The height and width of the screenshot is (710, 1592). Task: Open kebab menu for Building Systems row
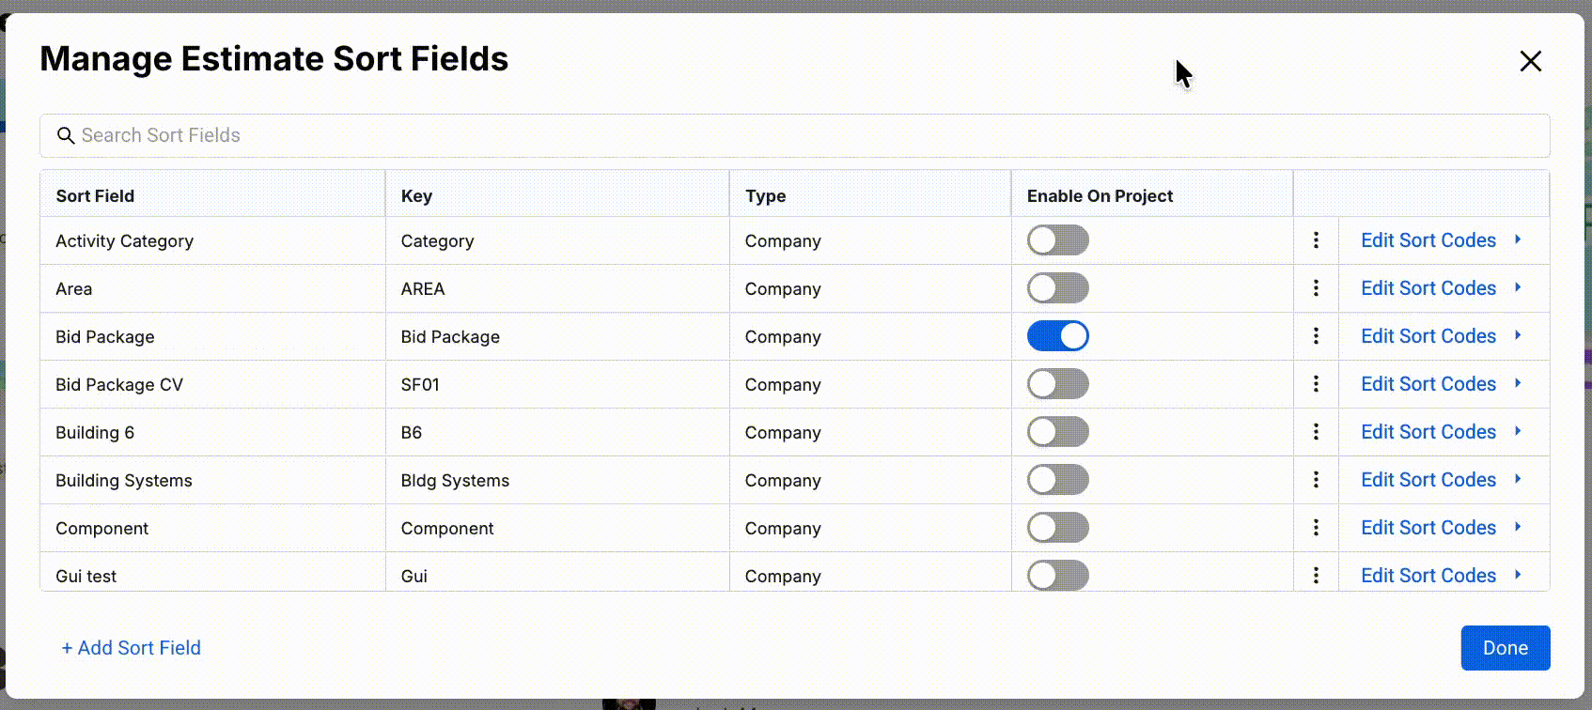(x=1316, y=480)
